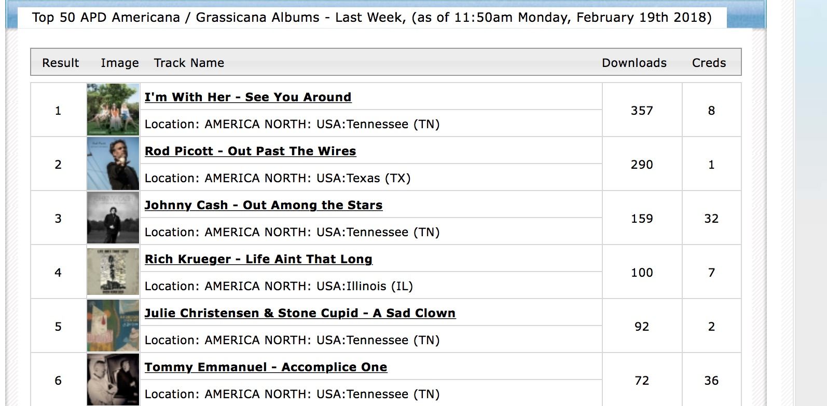Follow the 'Johnny Cash - Out Among the Stars' link
The width and height of the screenshot is (827, 406).
264,205
